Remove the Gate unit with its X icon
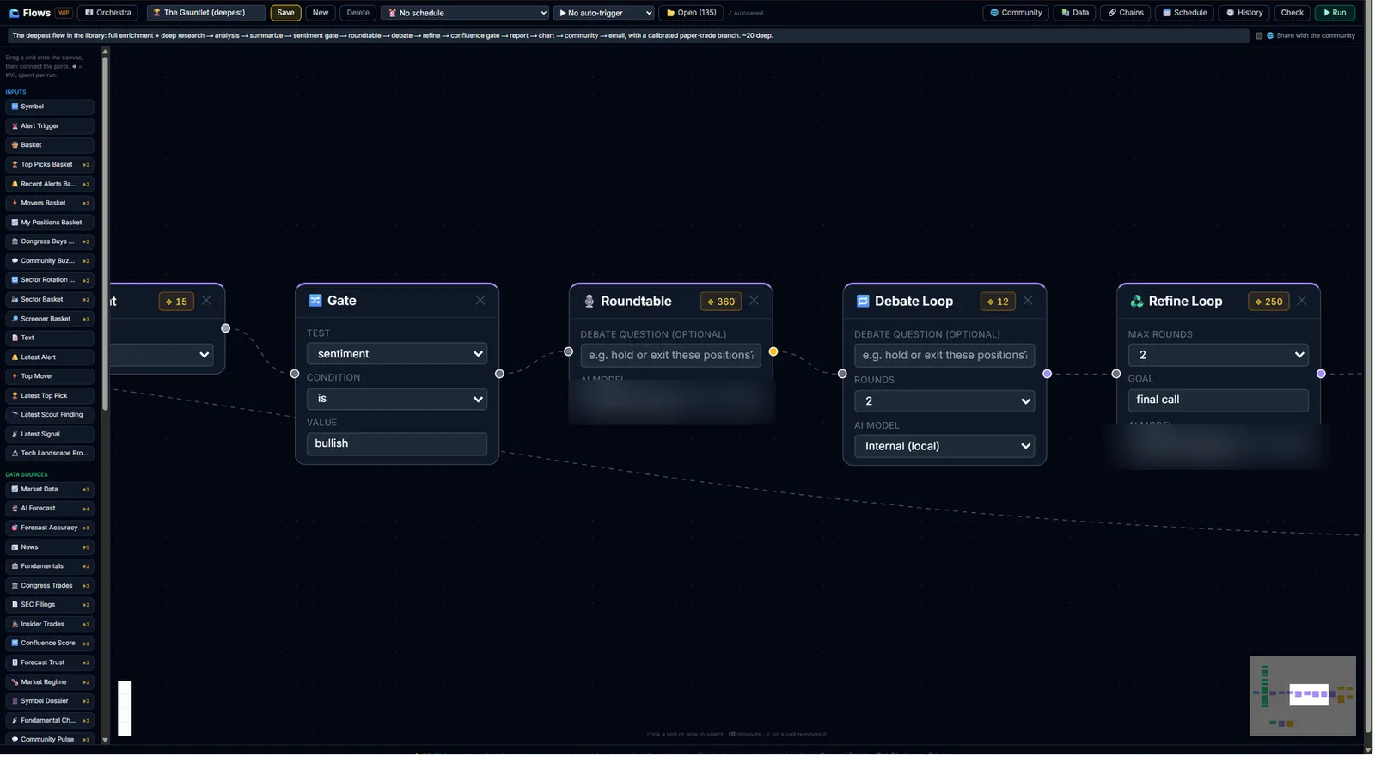Viewport: 1375px width, 757px height. pos(480,301)
